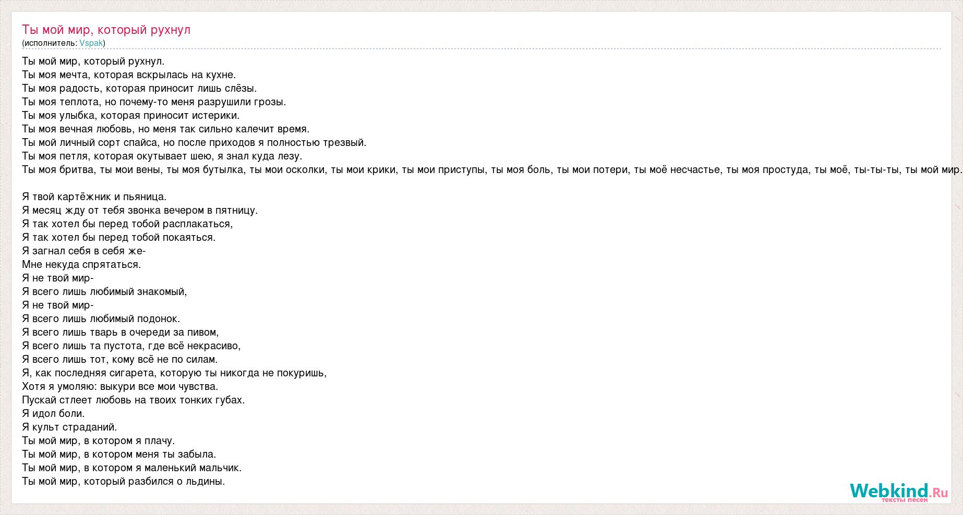This screenshot has height=515, width=963.
Task: Click the Webkind.Ru logo
Action: [898, 492]
